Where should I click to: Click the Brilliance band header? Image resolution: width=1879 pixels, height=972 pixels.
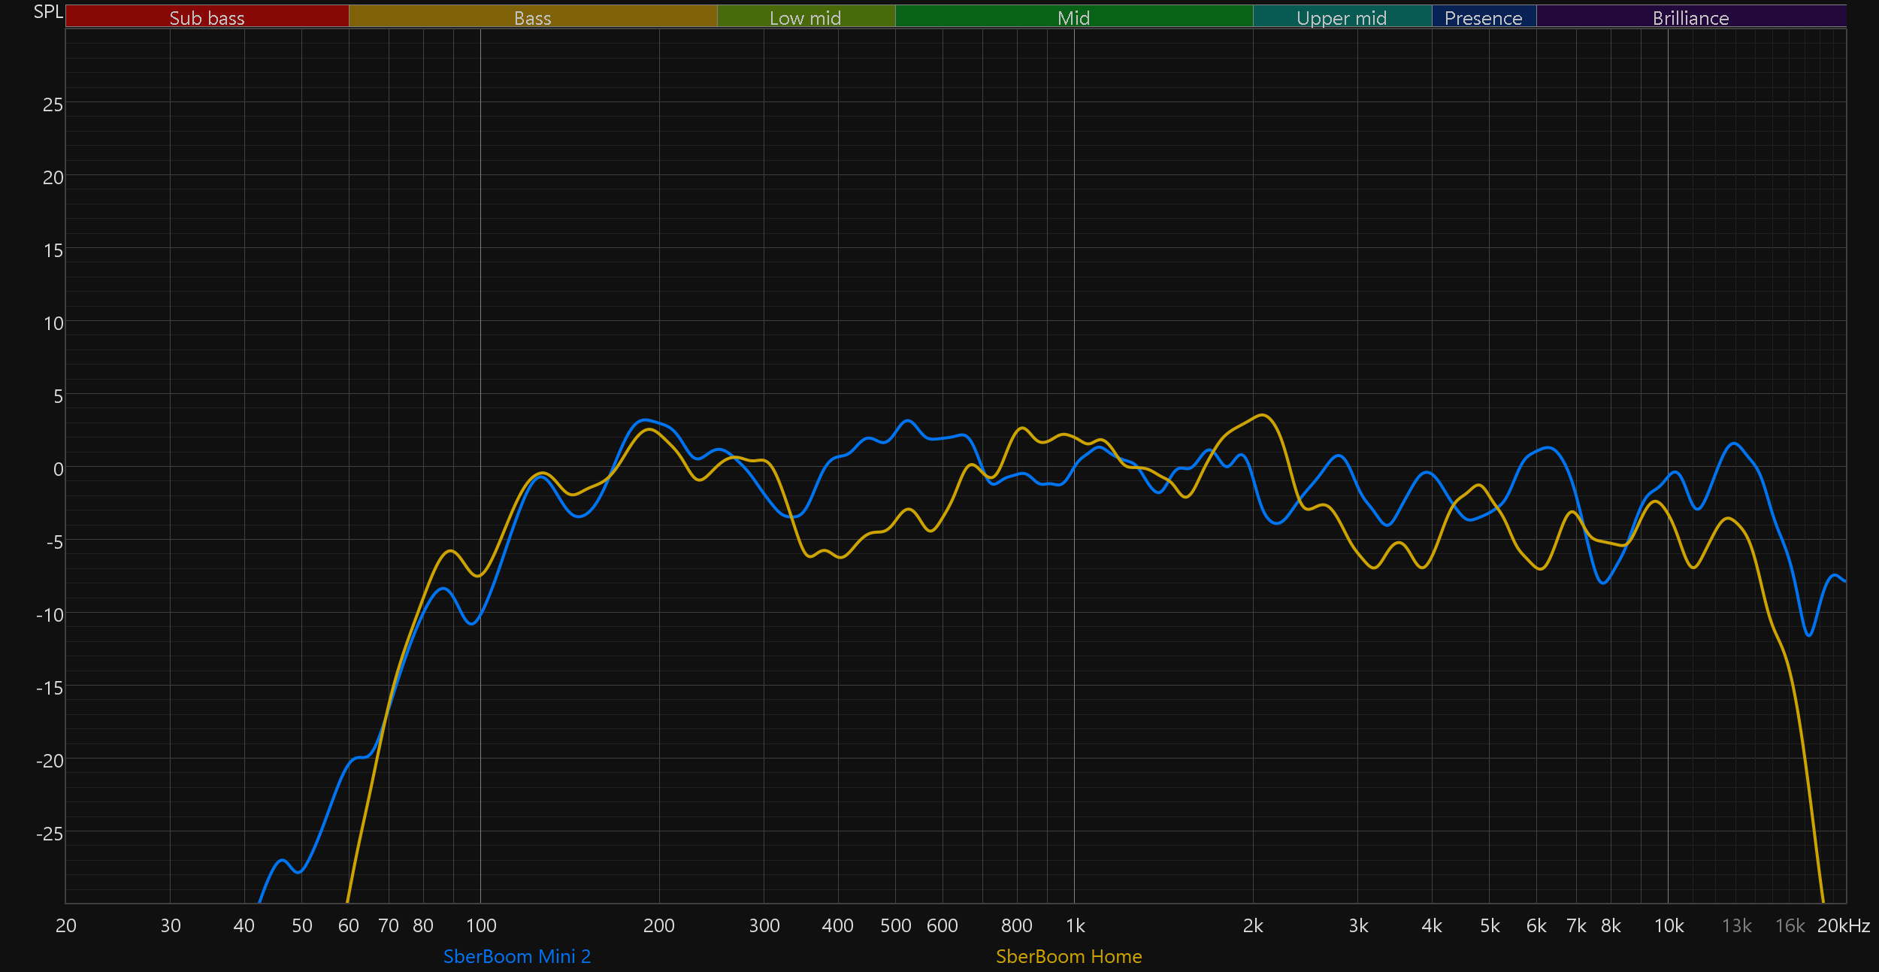coord(1690,17)
